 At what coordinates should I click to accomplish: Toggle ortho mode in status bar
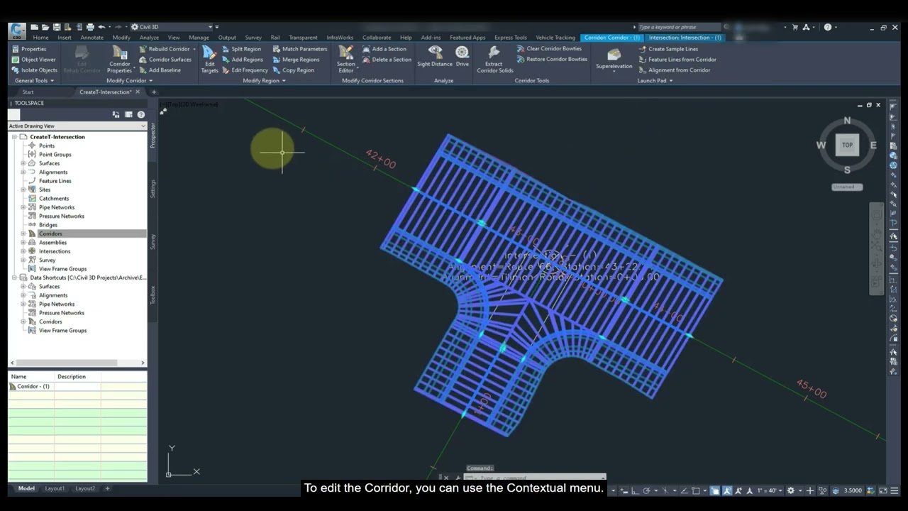(636, 490)
